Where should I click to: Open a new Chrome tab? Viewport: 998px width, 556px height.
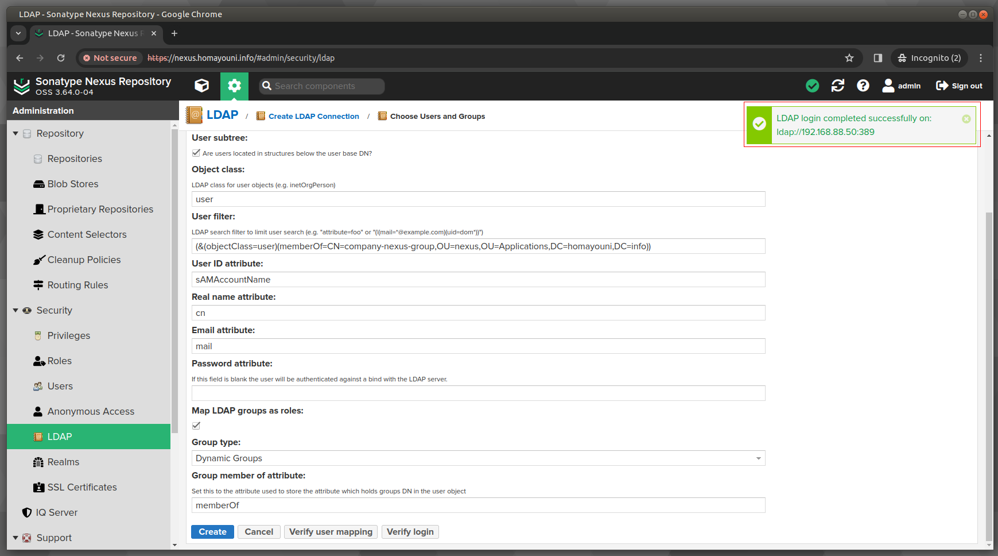(174, 33)
